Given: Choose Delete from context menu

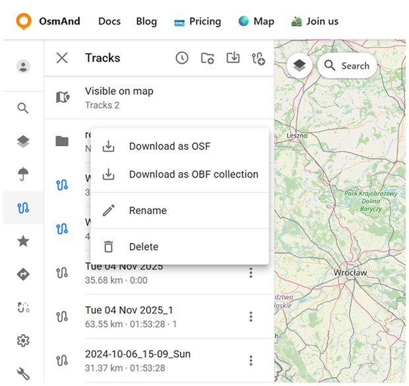Looking at the screenshot, I should (143, 247).
